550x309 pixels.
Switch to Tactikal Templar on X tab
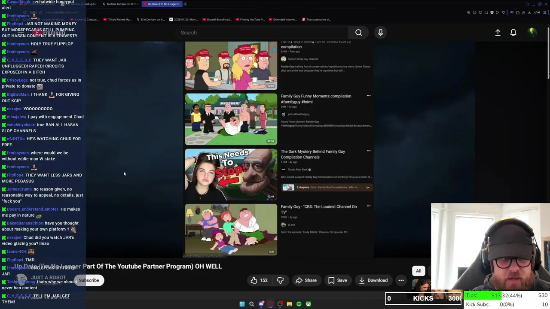coord(120,4)
